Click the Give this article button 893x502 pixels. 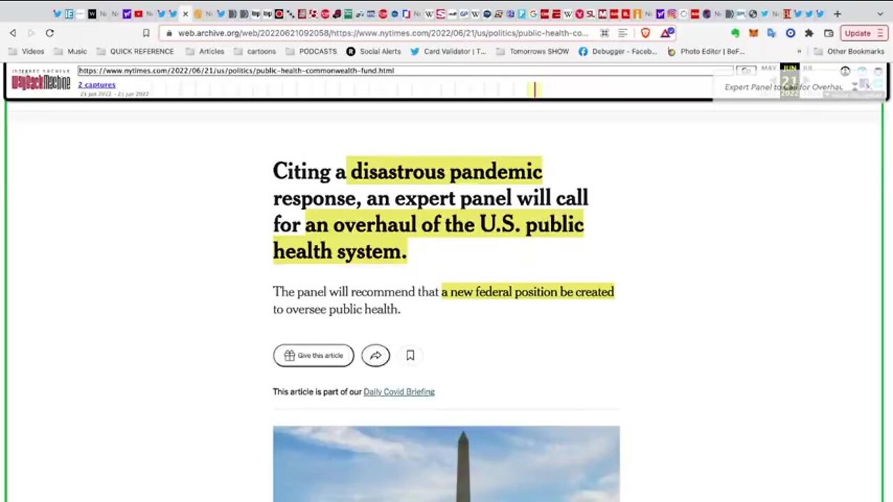tap(313, 356)
